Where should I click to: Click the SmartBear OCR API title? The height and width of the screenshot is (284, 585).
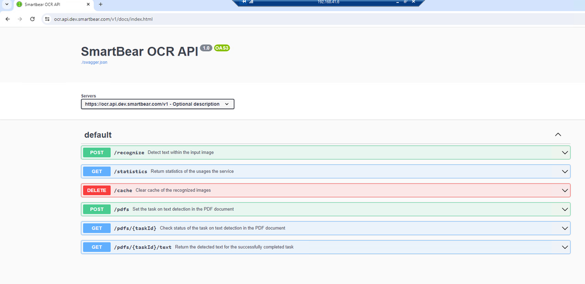[139, 51]
